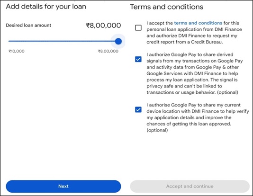The width and height of the screenshot is (253, 196).
Task: Click the large ₹8,00,000 amount display
Action: pos(103,26)
